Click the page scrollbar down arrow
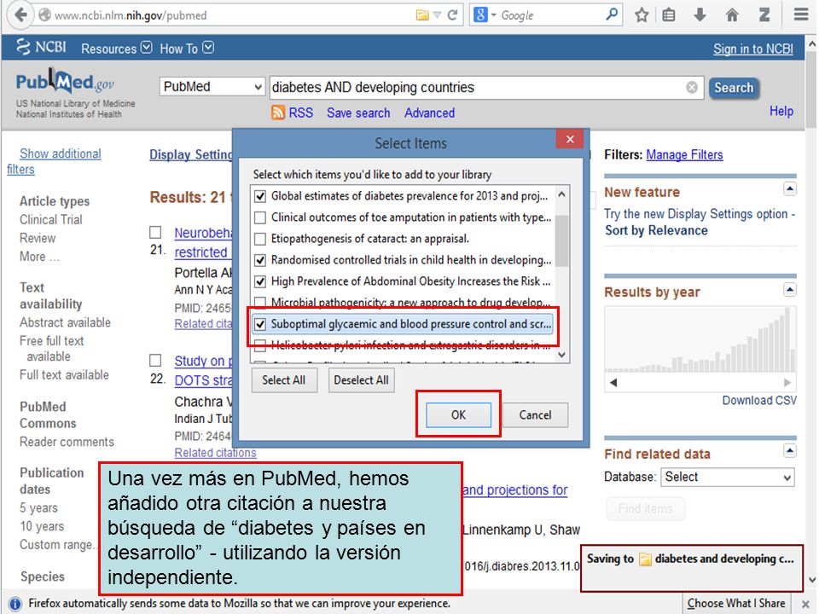The image size is (819, 614). [x=811, y=580]
